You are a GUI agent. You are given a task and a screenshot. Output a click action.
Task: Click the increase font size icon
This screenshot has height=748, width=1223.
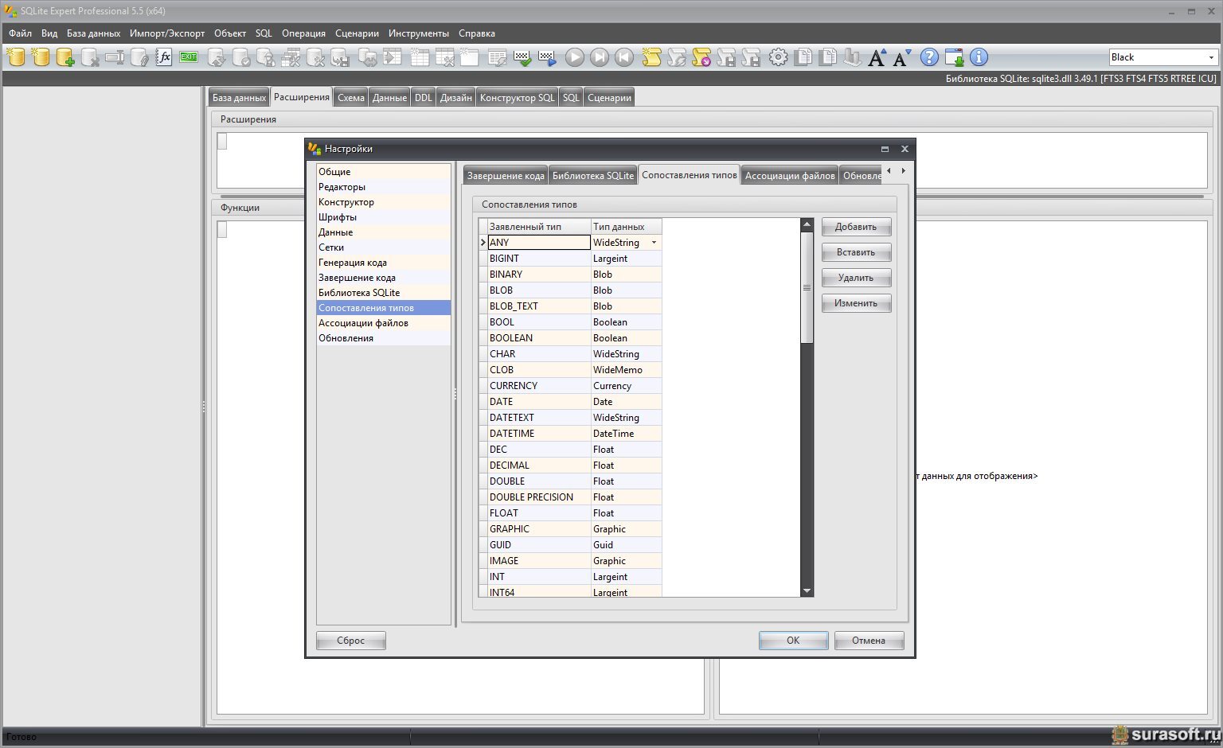coord(877,57)
